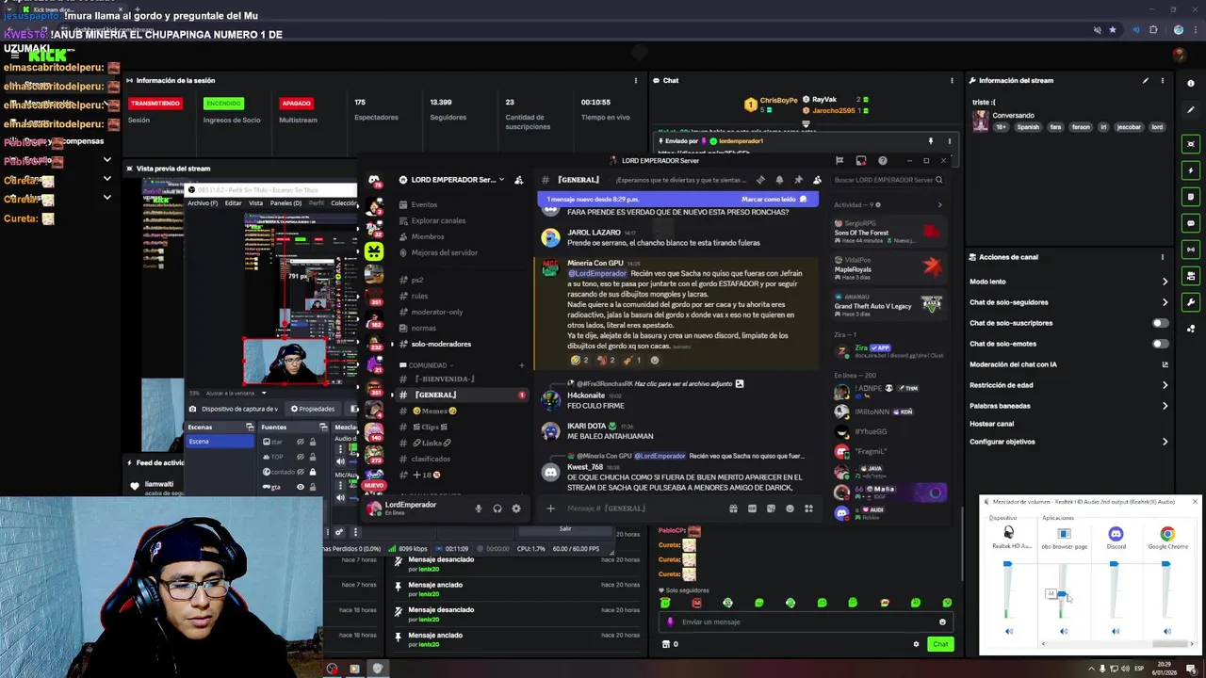
Task: Mute Google Chrome in volume mixer
Action: pos(1167,632)
